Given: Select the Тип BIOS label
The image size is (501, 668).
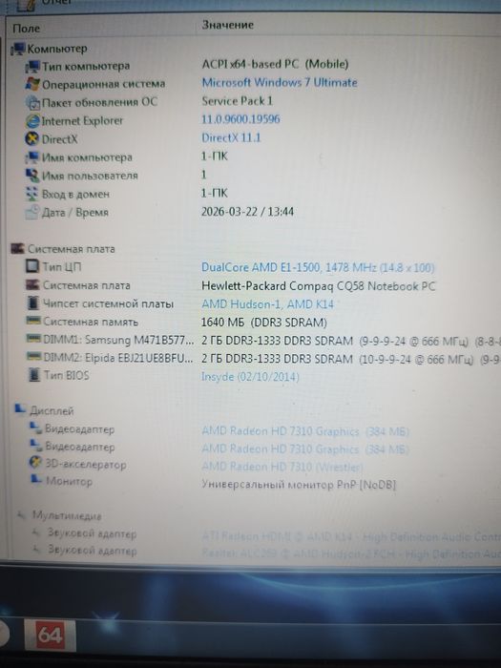Looking at the screenshot, I should coord(67,375).
